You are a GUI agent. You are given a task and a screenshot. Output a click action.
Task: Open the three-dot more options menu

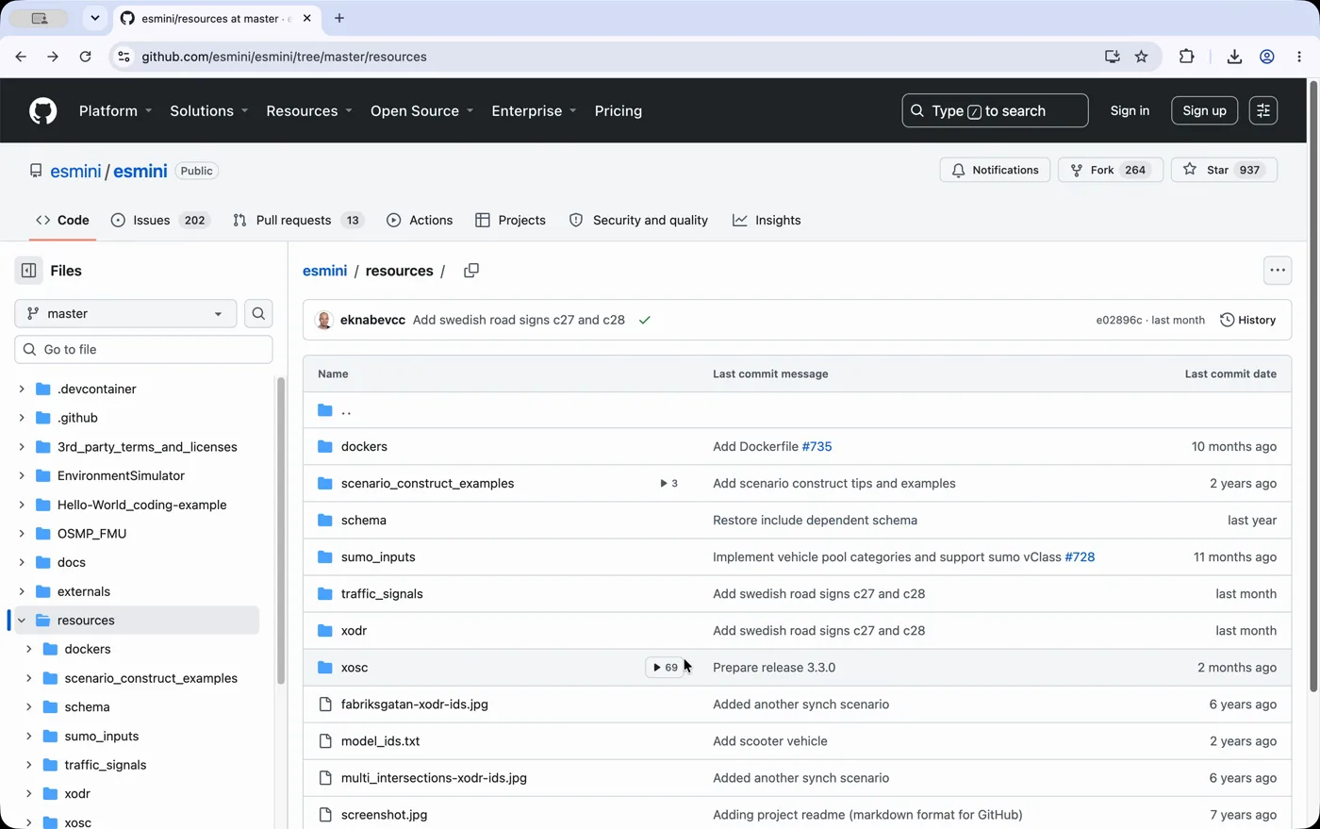(1278, 271)
